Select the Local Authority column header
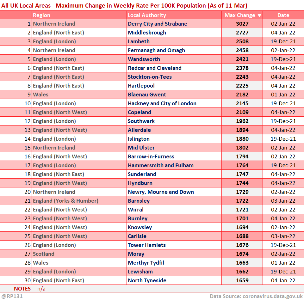The width and height of the screenshot is (304, 300). coord(147,15)
